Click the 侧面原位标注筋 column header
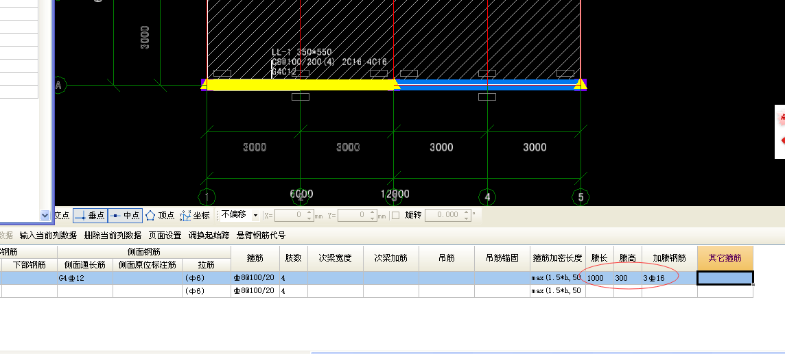785x354 pixels. (x=148, y=264)
